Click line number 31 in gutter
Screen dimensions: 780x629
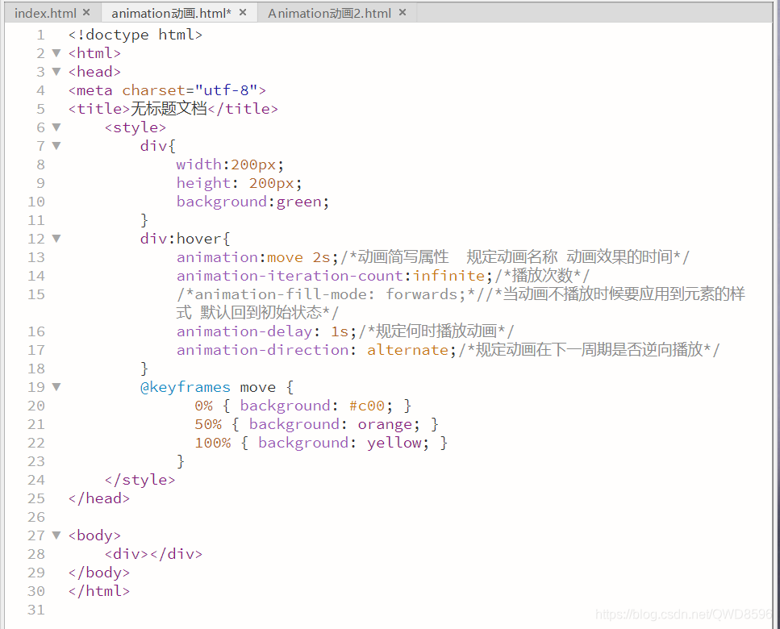click(36, 610)
